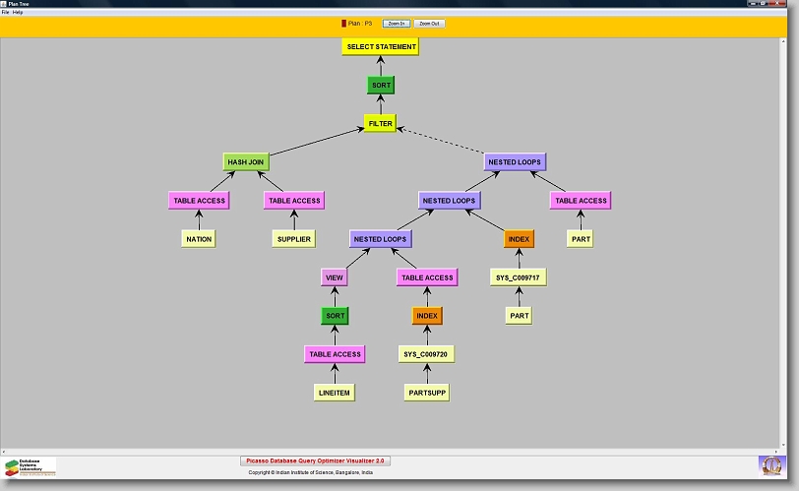Click the green SORT node below FILTER
Viewport: 799px width, 491px height.
[x=381, y=86]
